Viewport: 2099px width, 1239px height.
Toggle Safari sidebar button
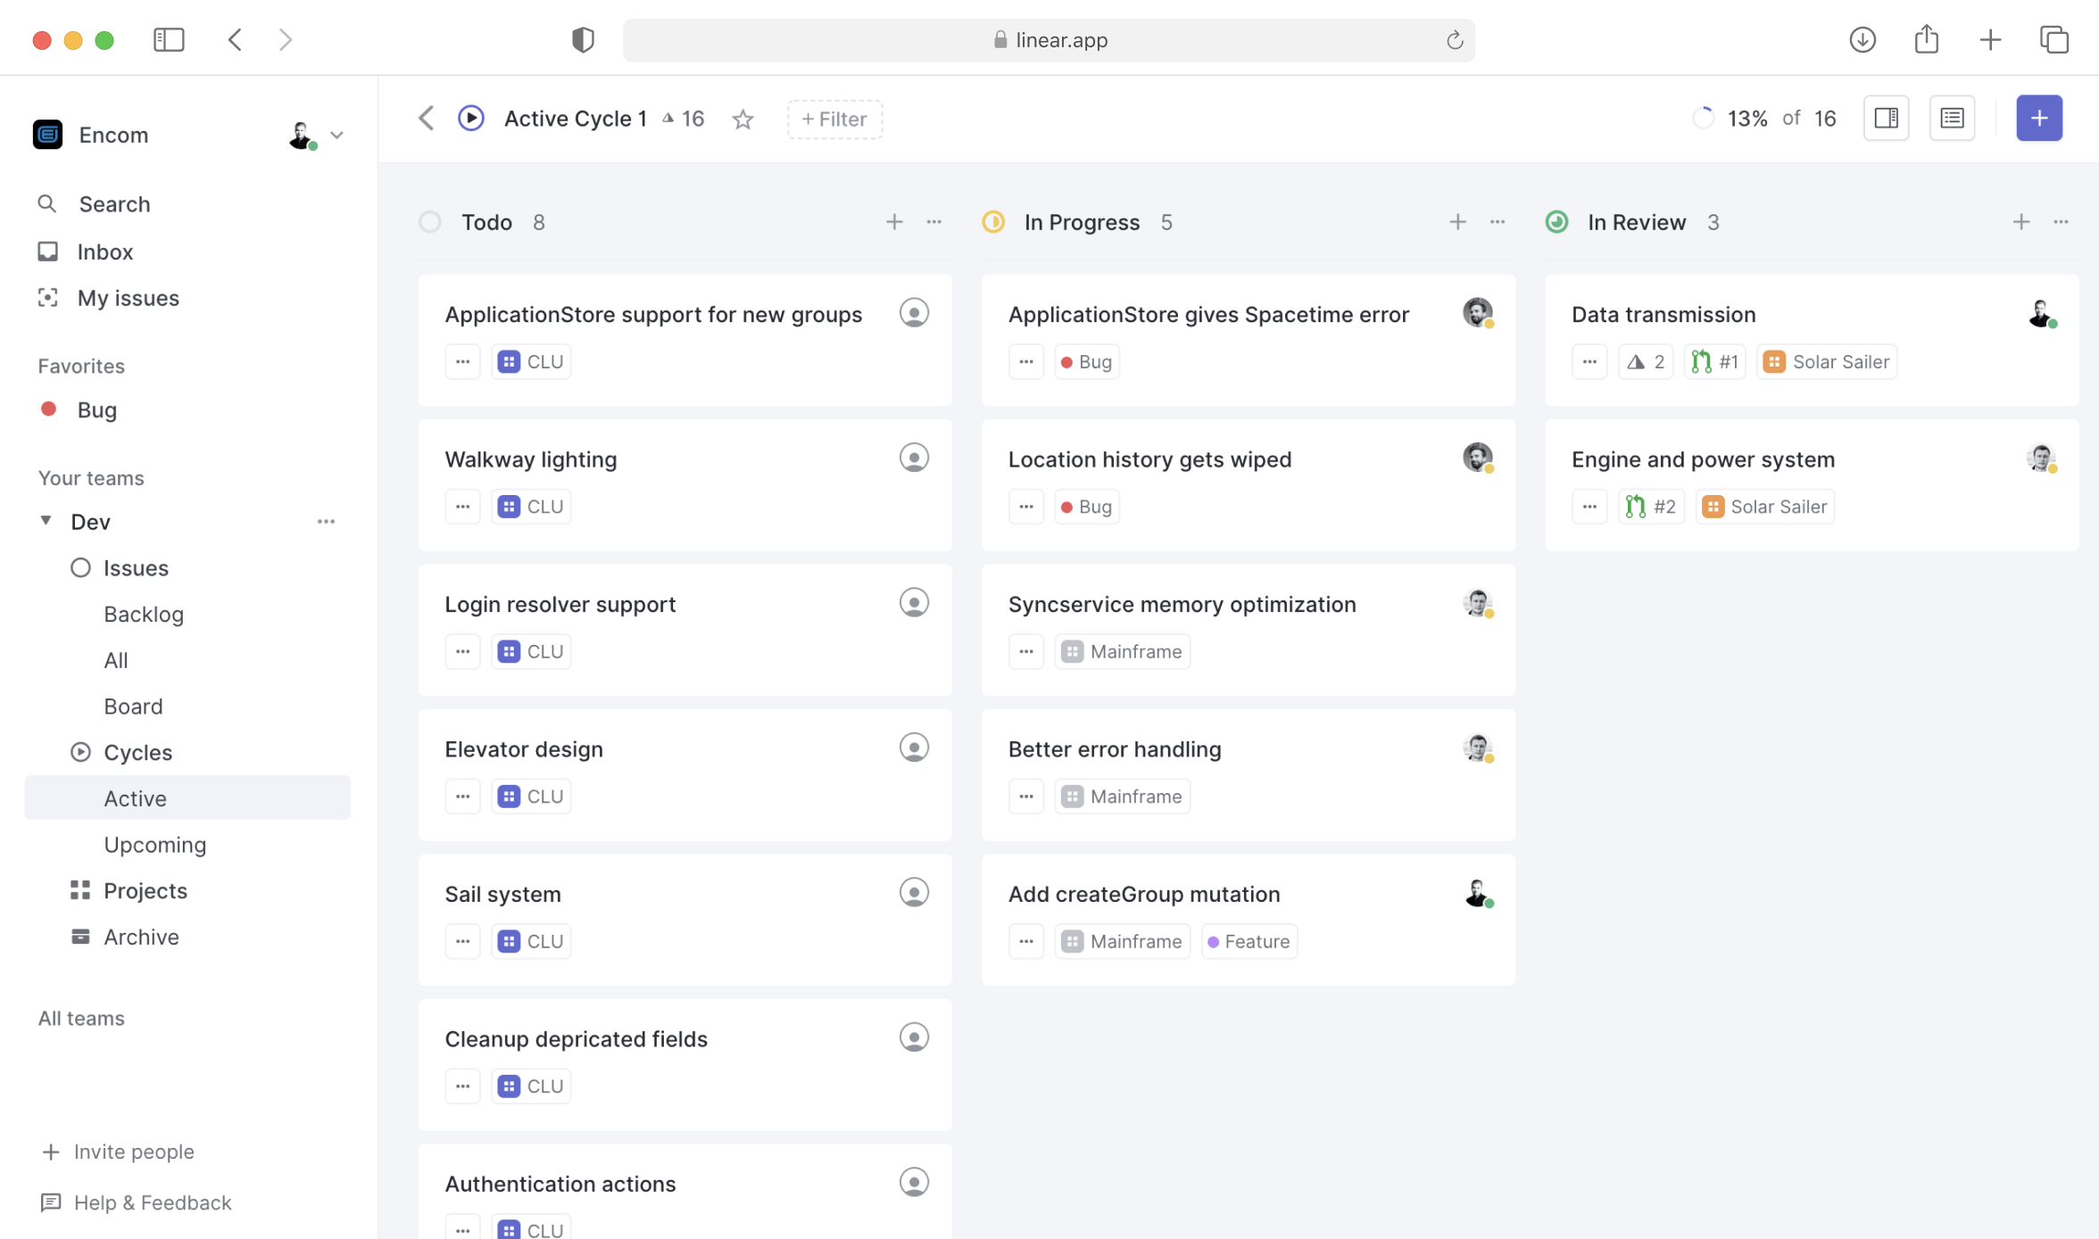coord(169,40)
